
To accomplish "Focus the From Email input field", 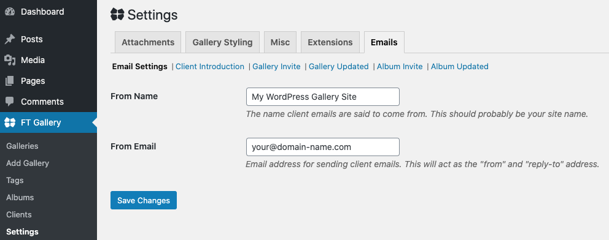I will 323,147.
